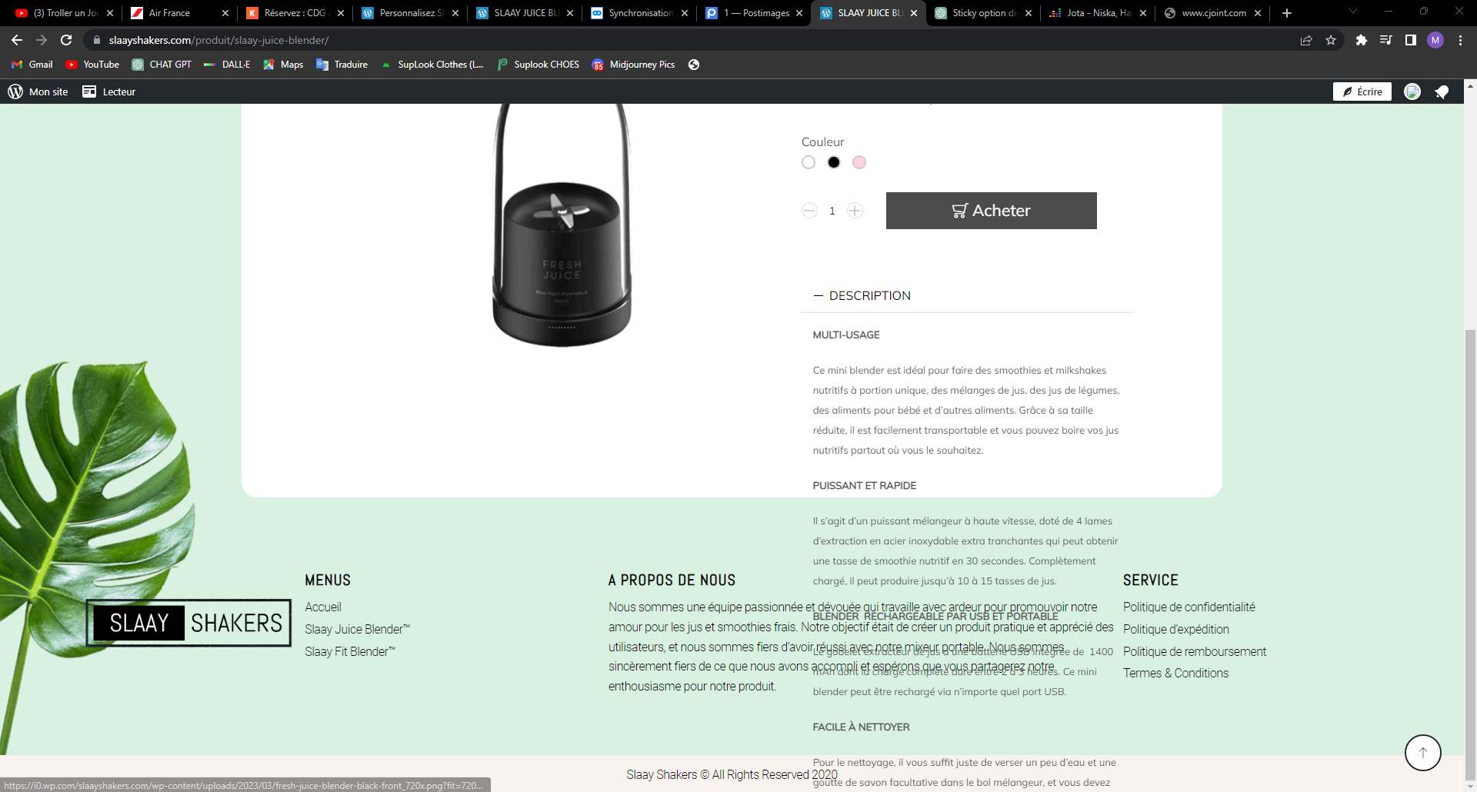Reload the page with the refresh icon
Screen dimensions: 1477x792
coord(66,40)
